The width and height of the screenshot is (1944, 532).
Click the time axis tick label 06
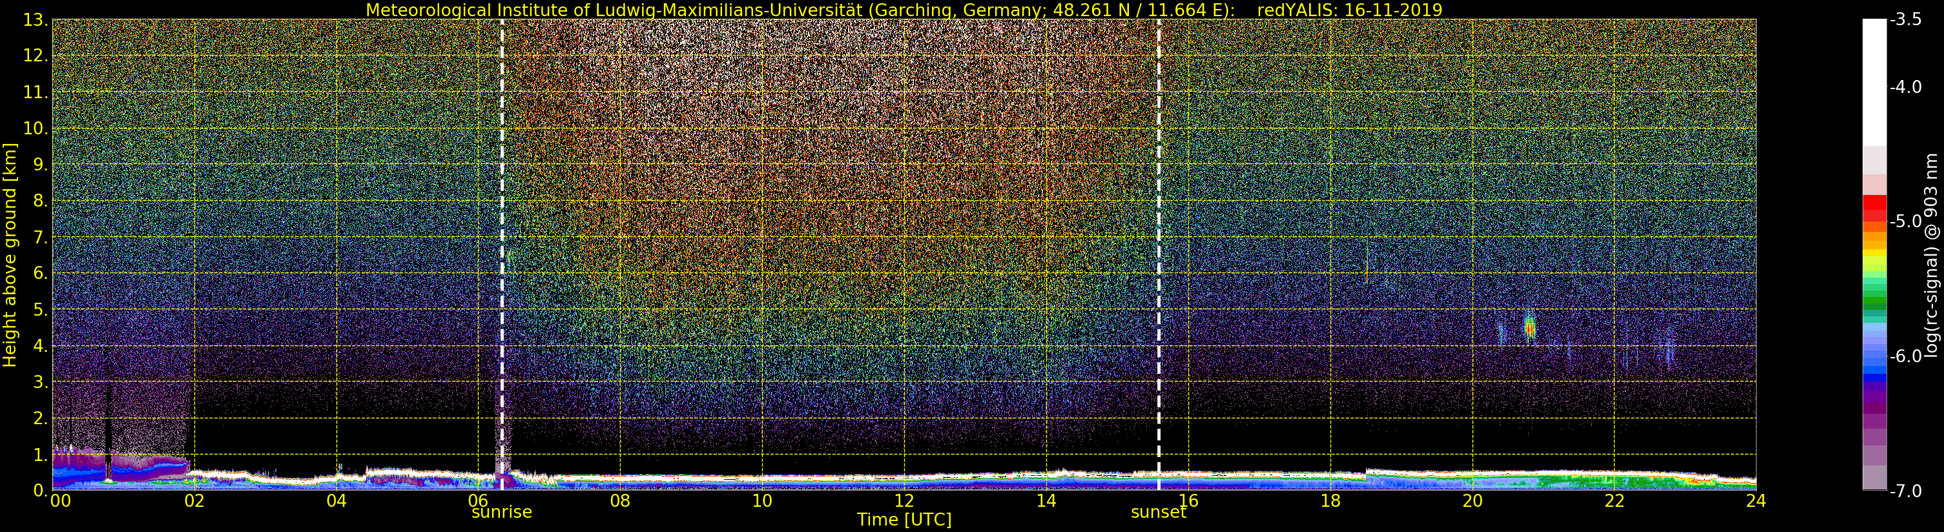click(479, 501)
